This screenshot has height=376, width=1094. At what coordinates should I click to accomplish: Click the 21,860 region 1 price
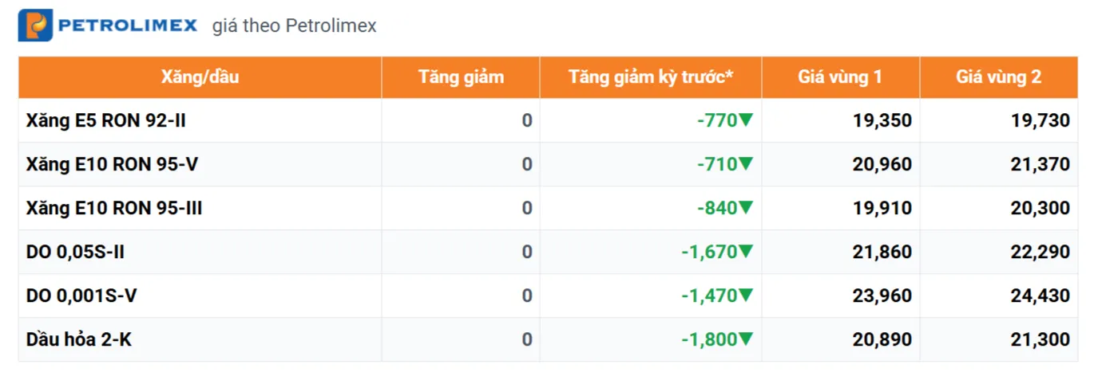tap(882, 253)
